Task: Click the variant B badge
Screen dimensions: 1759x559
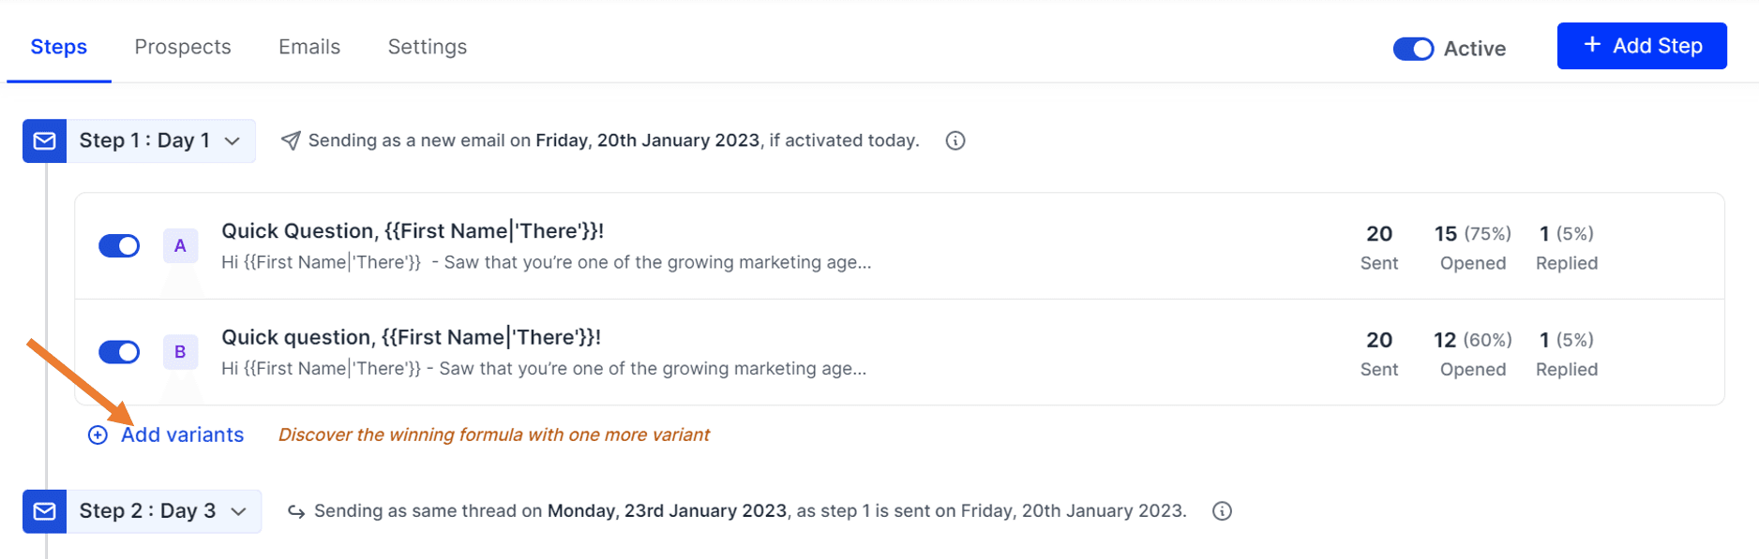Action: (x=180, y=352)
